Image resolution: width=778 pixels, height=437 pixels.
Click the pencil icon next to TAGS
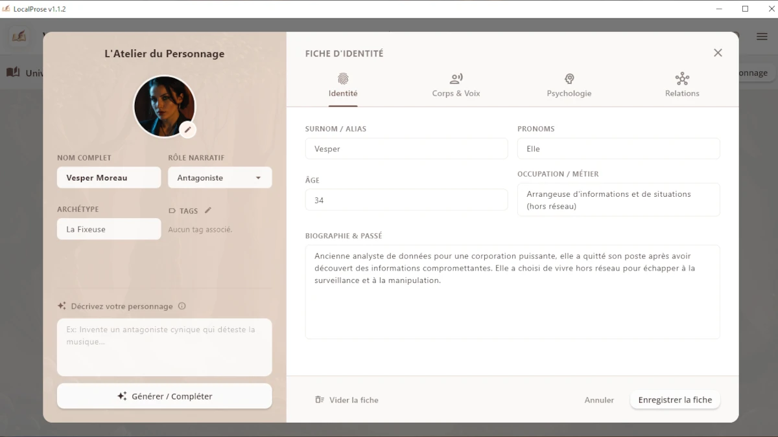208,210
